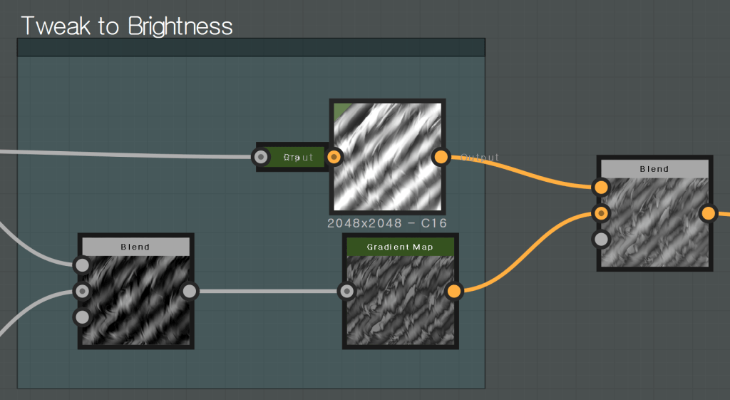Click outside Blend node top orange input

point(601,188)
